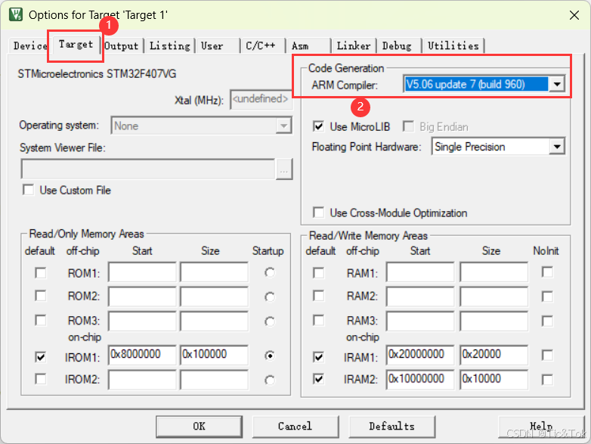Click the Defaults button
Viewport: 591px width, 444px height.
(x=392, y=427)
